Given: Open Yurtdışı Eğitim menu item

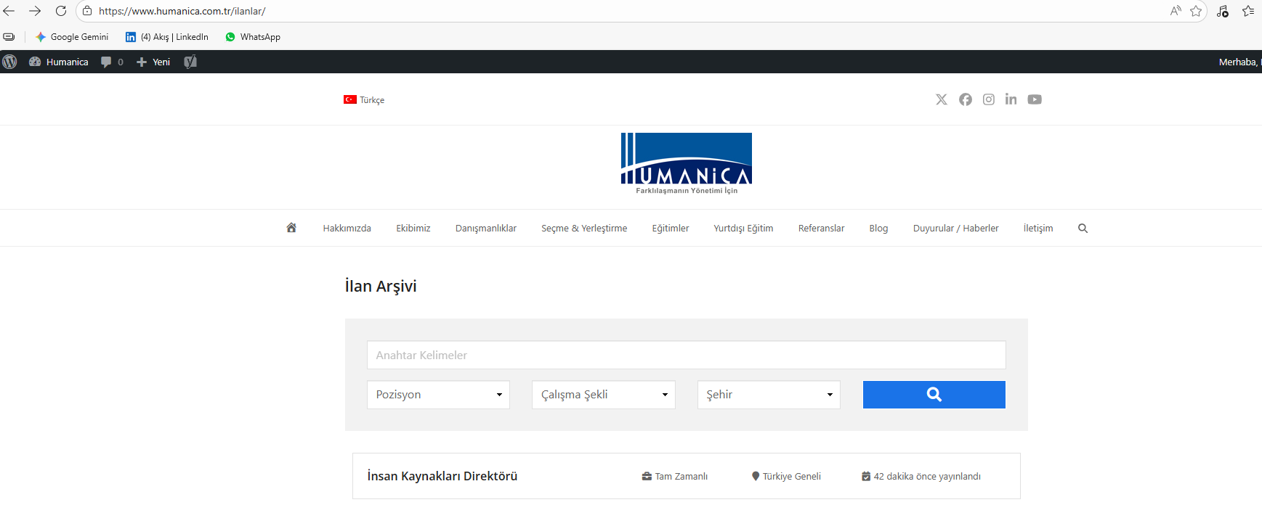Looking at the screenshot, I should click(x=743, y=229).
